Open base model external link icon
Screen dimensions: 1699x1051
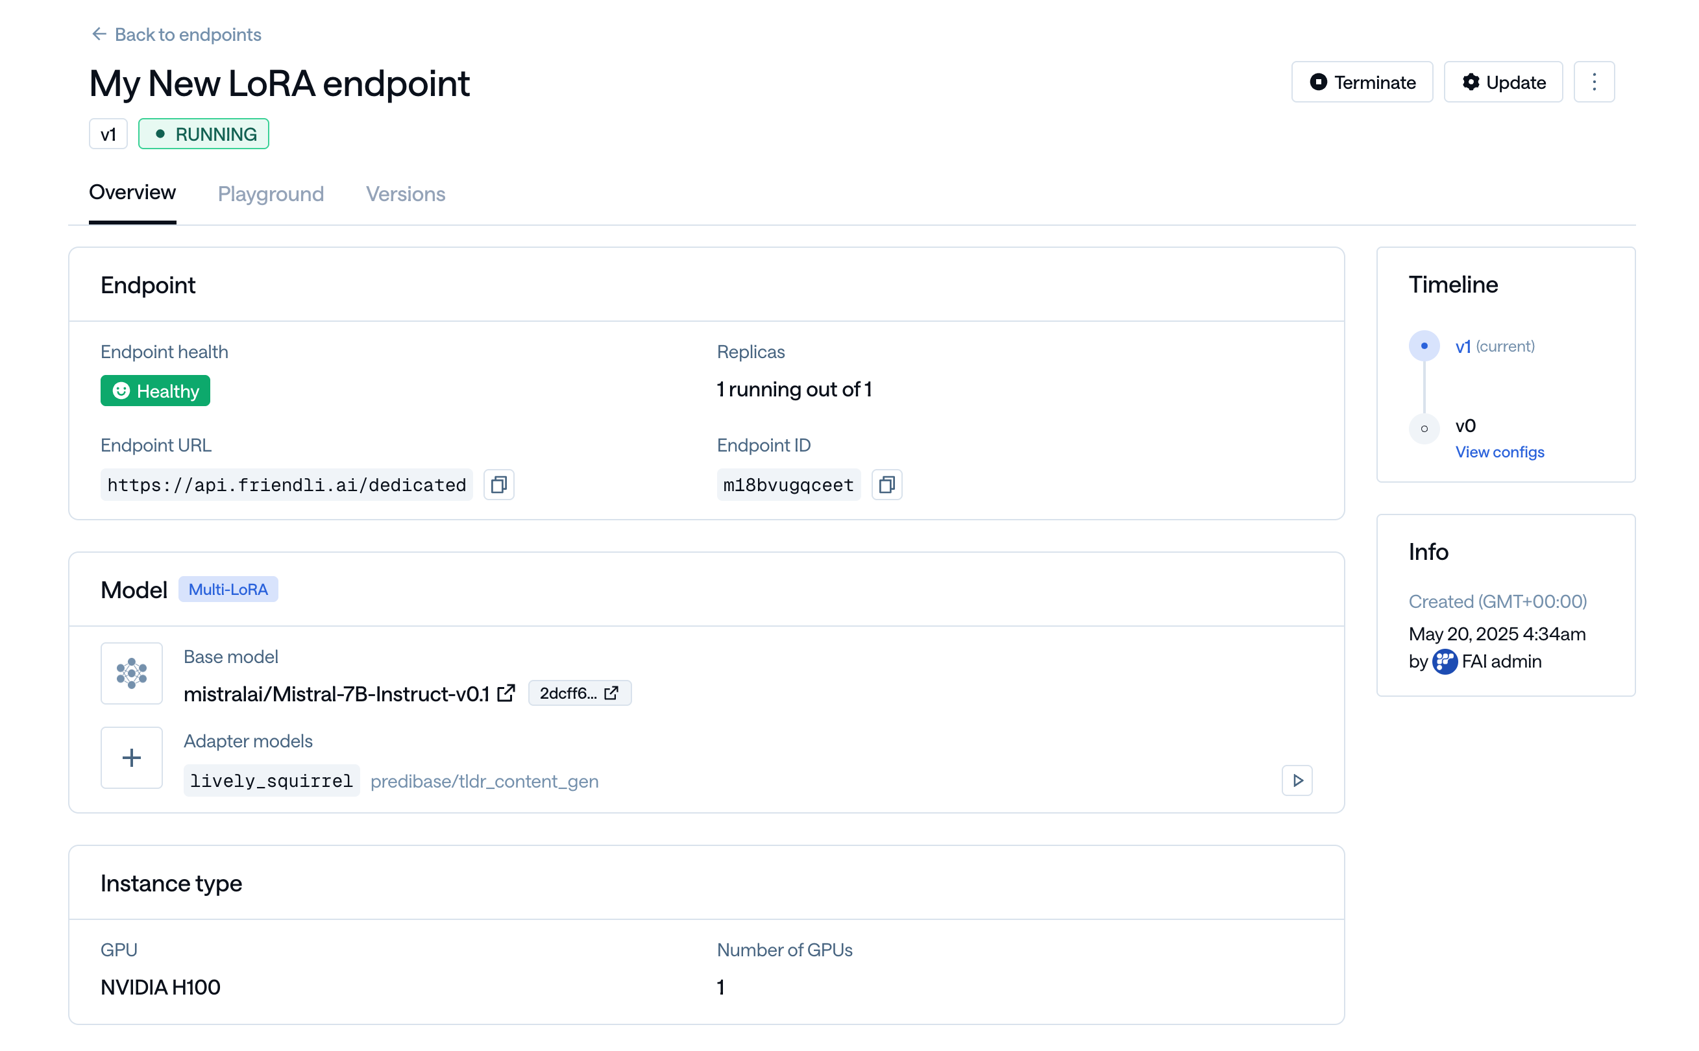[x=506, y=693]
